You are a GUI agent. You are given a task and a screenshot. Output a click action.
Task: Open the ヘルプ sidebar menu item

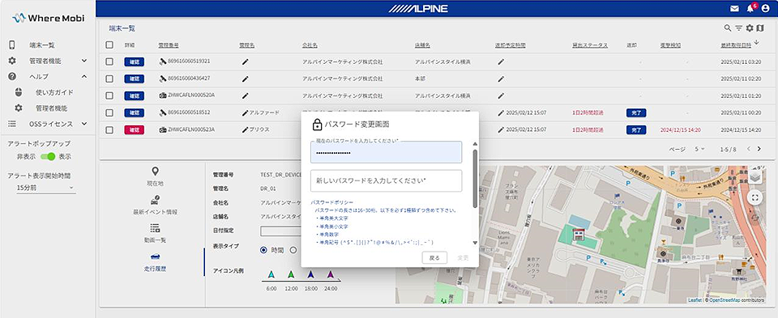click(39, 76)
